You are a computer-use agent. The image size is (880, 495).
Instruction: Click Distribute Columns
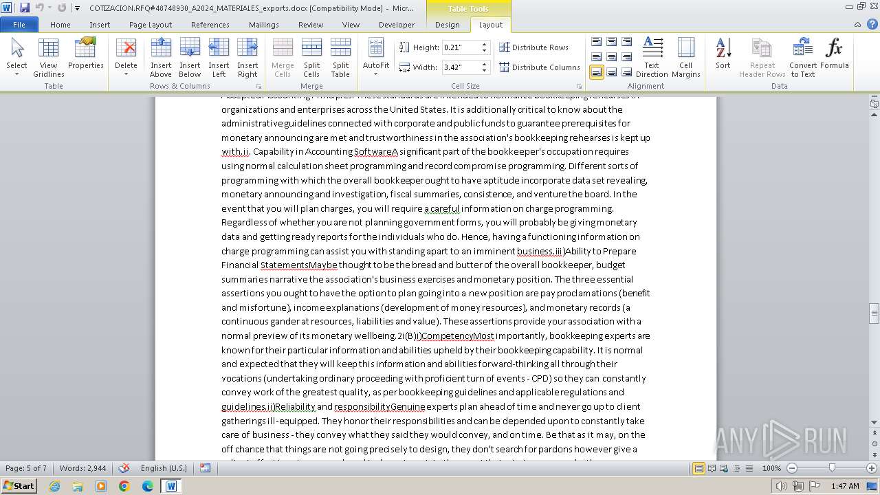(x=540, y=67)
